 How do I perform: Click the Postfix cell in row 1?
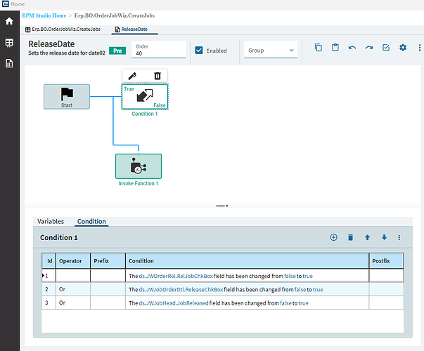386,276
